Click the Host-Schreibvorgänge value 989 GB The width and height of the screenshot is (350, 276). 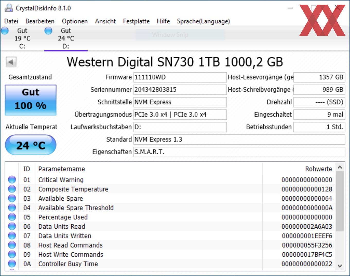[319, 90]
